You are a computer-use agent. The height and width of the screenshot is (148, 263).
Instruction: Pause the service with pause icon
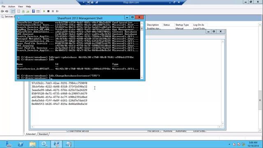pyautogui.click(x=53, y=11)
